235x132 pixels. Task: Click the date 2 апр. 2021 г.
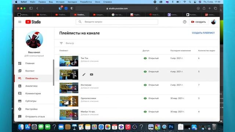pyautogui.click(x=177, y=85)
